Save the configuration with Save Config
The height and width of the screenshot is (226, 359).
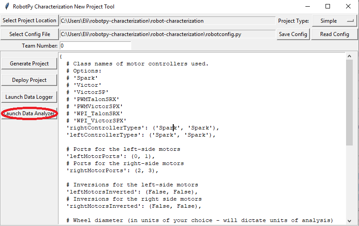[x=293, y=34]
